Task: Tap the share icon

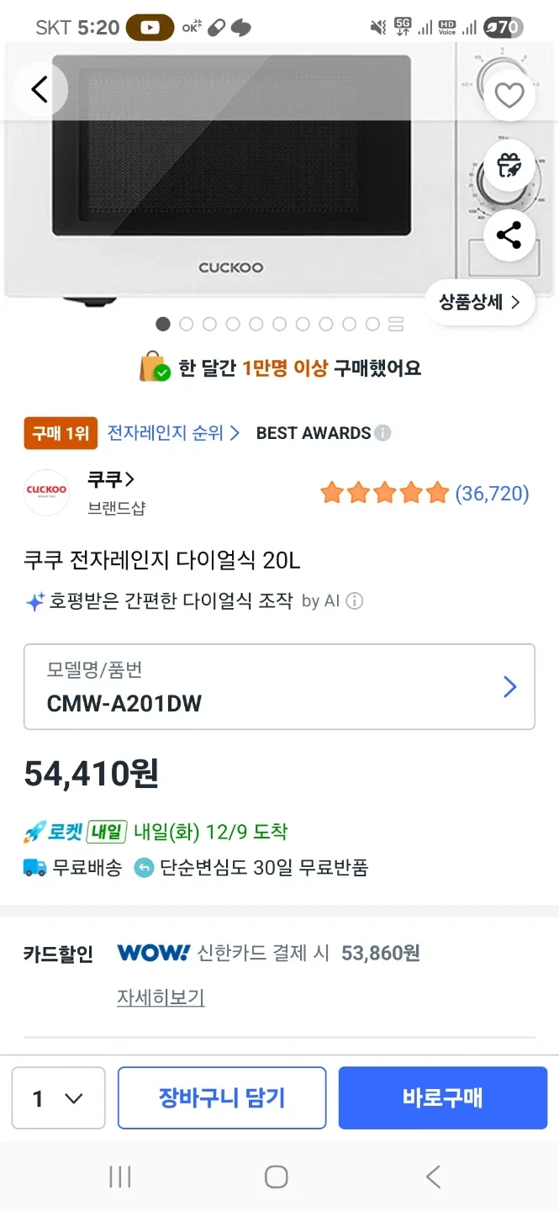Action: point(509,235)
